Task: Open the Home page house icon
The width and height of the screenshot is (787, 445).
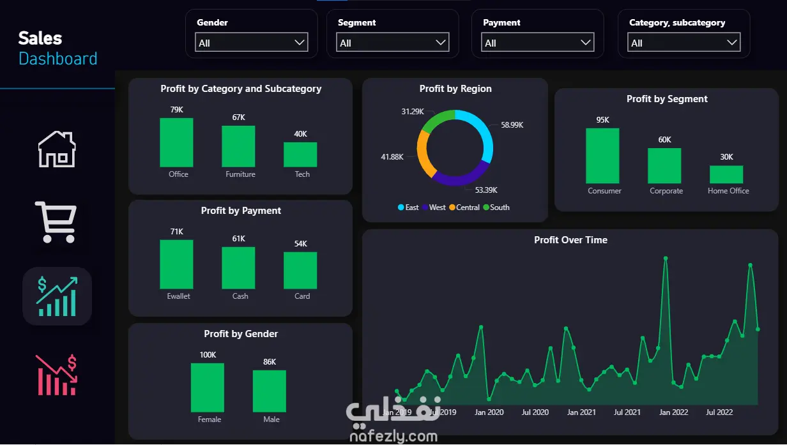Action: (57, 149)
